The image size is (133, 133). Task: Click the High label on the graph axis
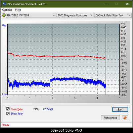point(5,25)
